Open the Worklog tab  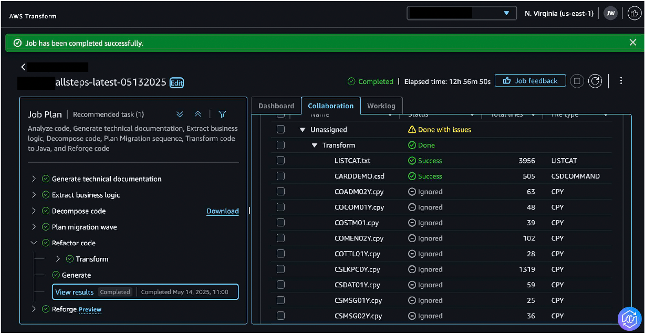(381, 106)
